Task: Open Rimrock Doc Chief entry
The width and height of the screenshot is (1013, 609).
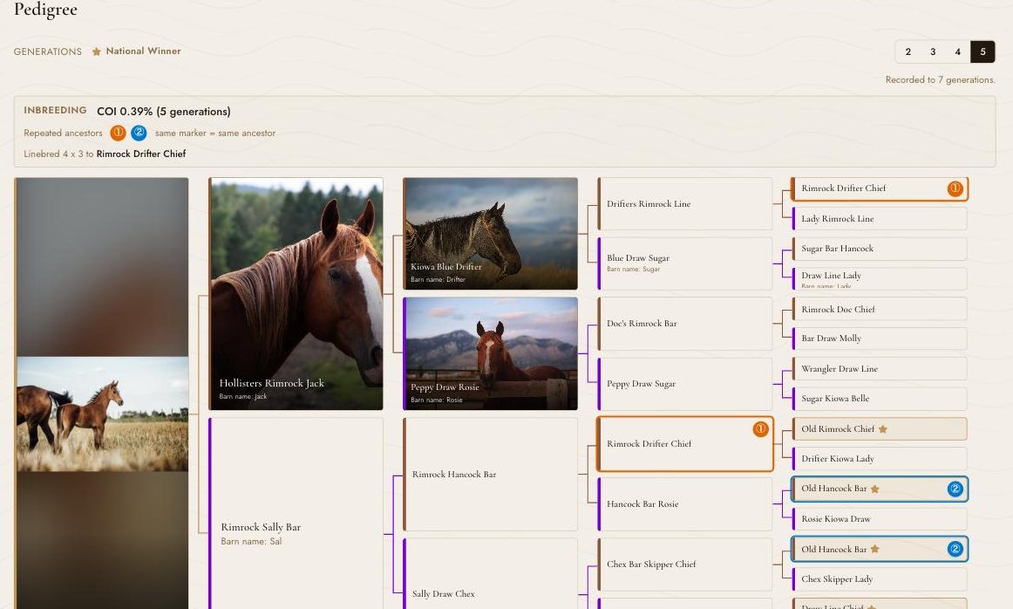Action: click(x=880, y=309)
